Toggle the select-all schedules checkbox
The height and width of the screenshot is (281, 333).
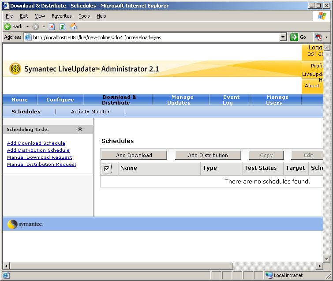[x=107, y=169]
